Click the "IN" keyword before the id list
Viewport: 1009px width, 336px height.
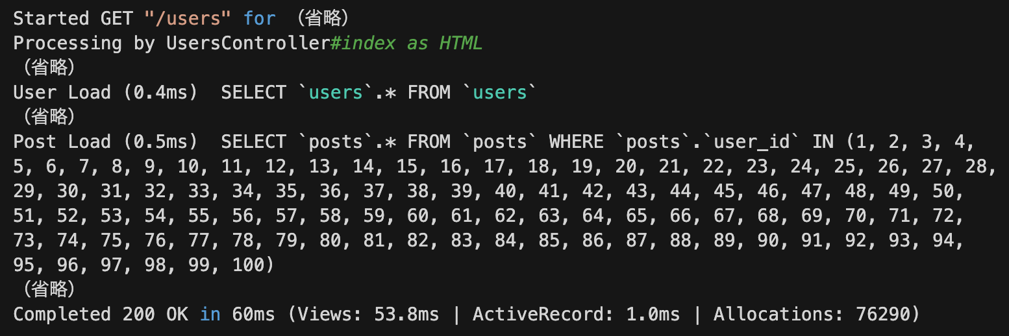point(823,141)
